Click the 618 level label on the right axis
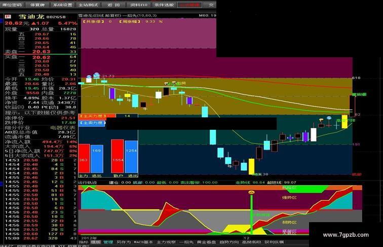Image resolution: width=383 pixels, height=247 pixels. pos(356,78)
